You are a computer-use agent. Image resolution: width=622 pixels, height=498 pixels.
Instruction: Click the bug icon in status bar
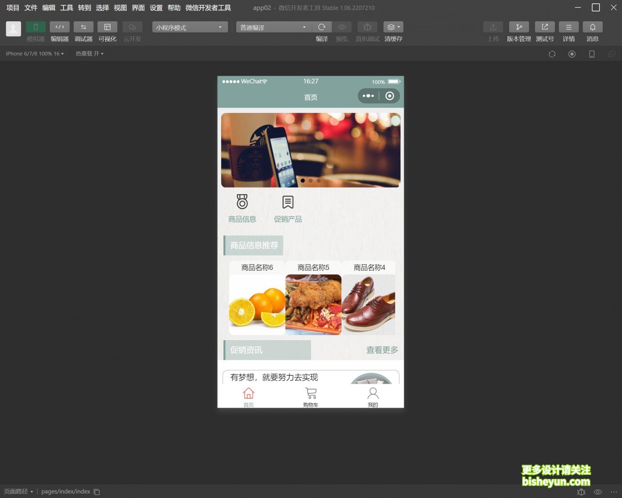point(581,492)
